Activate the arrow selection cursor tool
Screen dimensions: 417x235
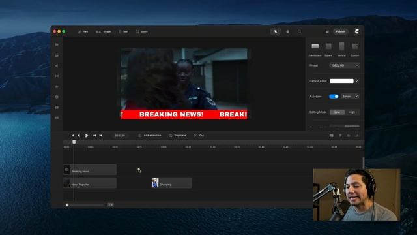(276, 31)
